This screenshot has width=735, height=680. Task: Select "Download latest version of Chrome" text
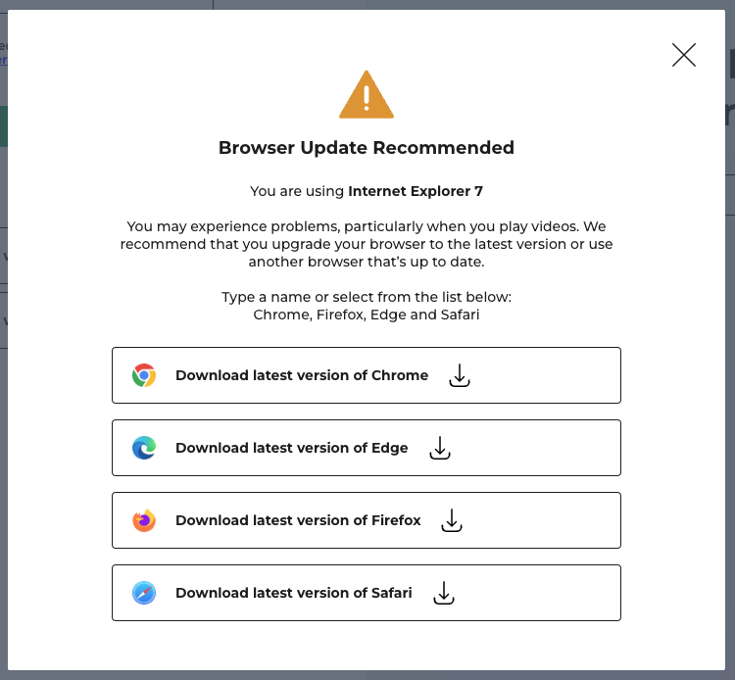[x=302, y=375]
